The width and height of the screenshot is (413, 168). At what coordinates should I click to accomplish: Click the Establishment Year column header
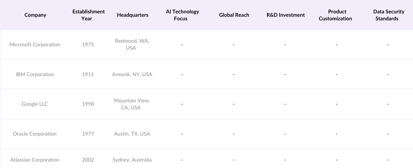[x=88, y=15]
